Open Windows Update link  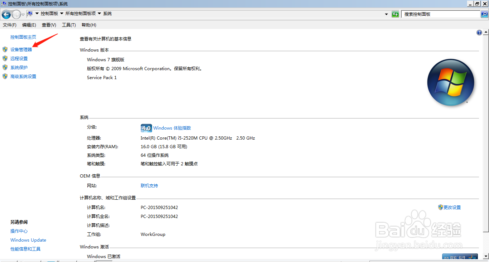pyautogui.click(x=28, y=240)
